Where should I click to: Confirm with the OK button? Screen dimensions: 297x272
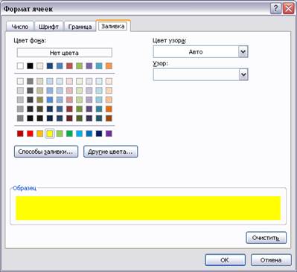[225, 260]
